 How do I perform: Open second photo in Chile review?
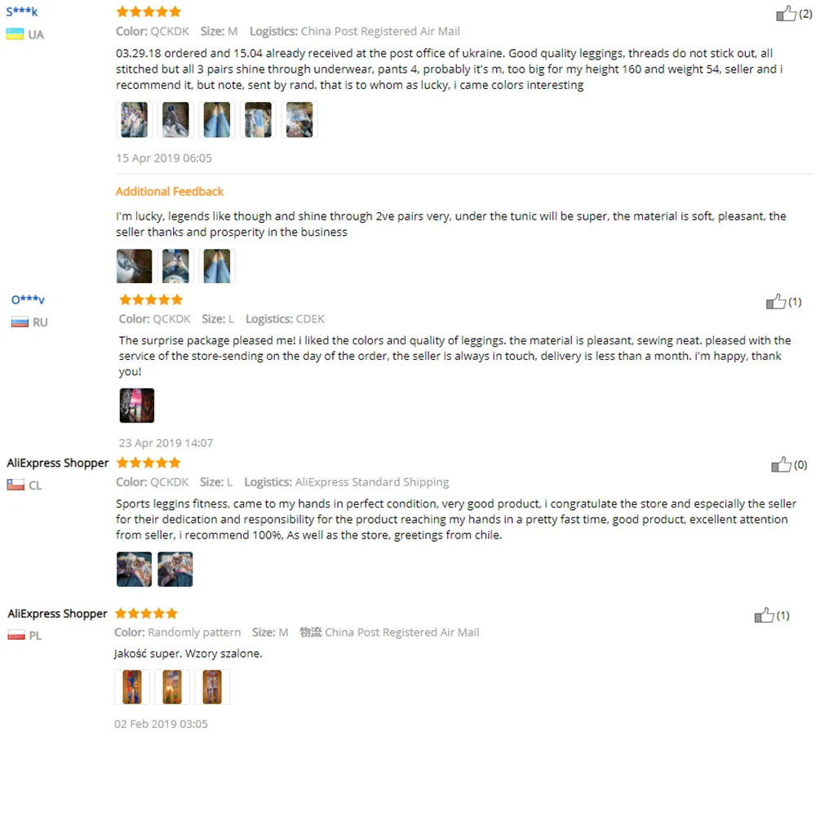tap(175, 570)
